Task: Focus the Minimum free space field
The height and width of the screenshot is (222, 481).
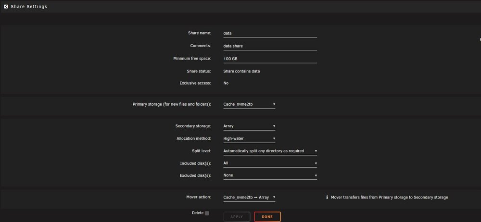Action: [x=270, y=59]
